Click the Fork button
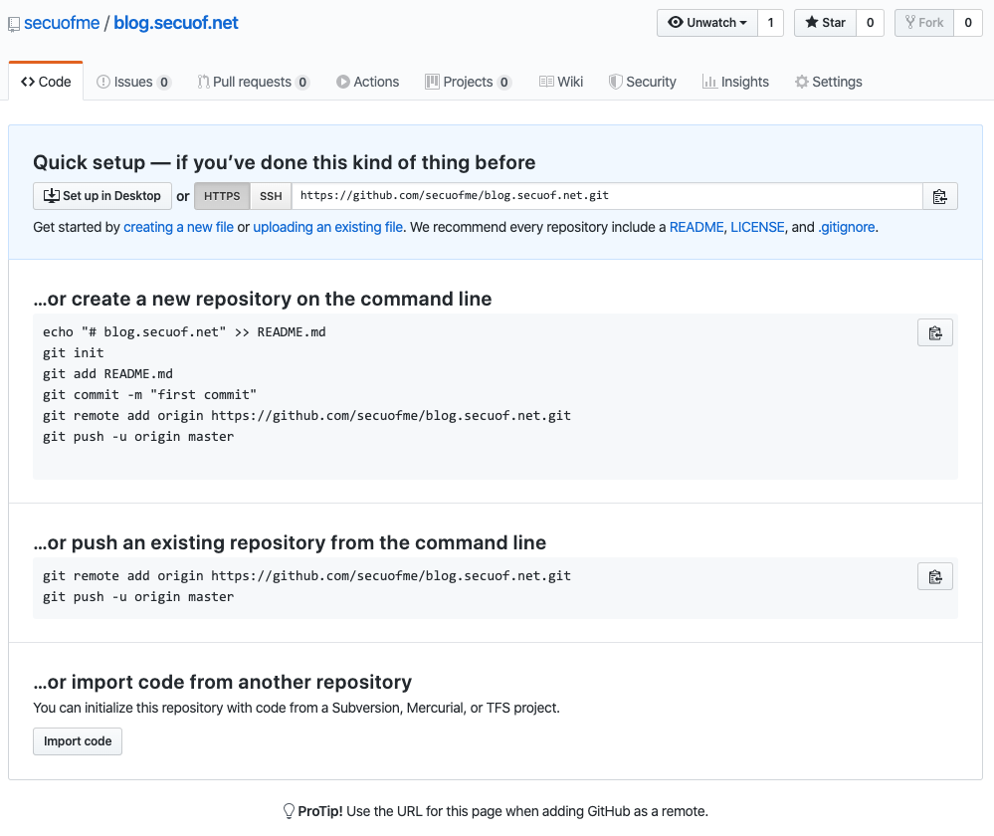994x836 pixels. 924,23
